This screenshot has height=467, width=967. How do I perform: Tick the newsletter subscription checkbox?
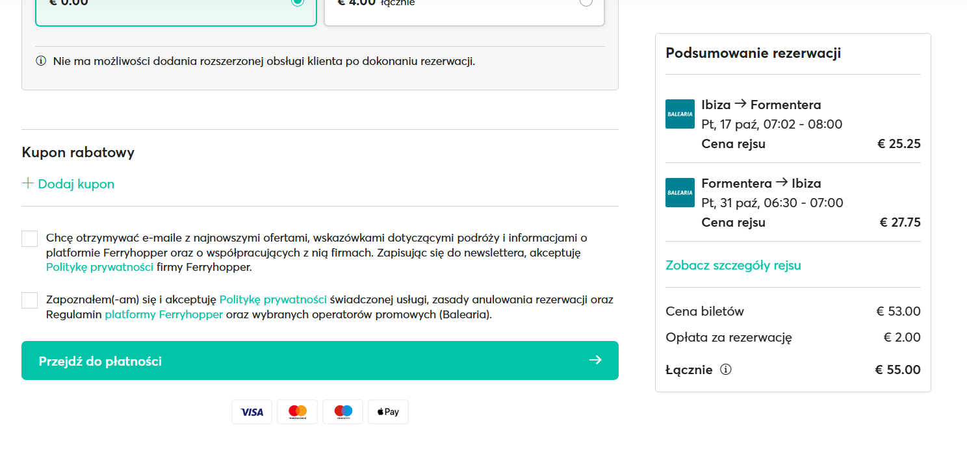(30, 238)
